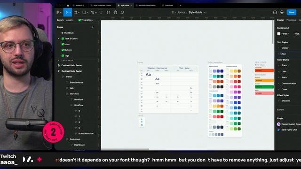301x169 pixels.
Task: Select the Layers tab
Action: (60, 20)
